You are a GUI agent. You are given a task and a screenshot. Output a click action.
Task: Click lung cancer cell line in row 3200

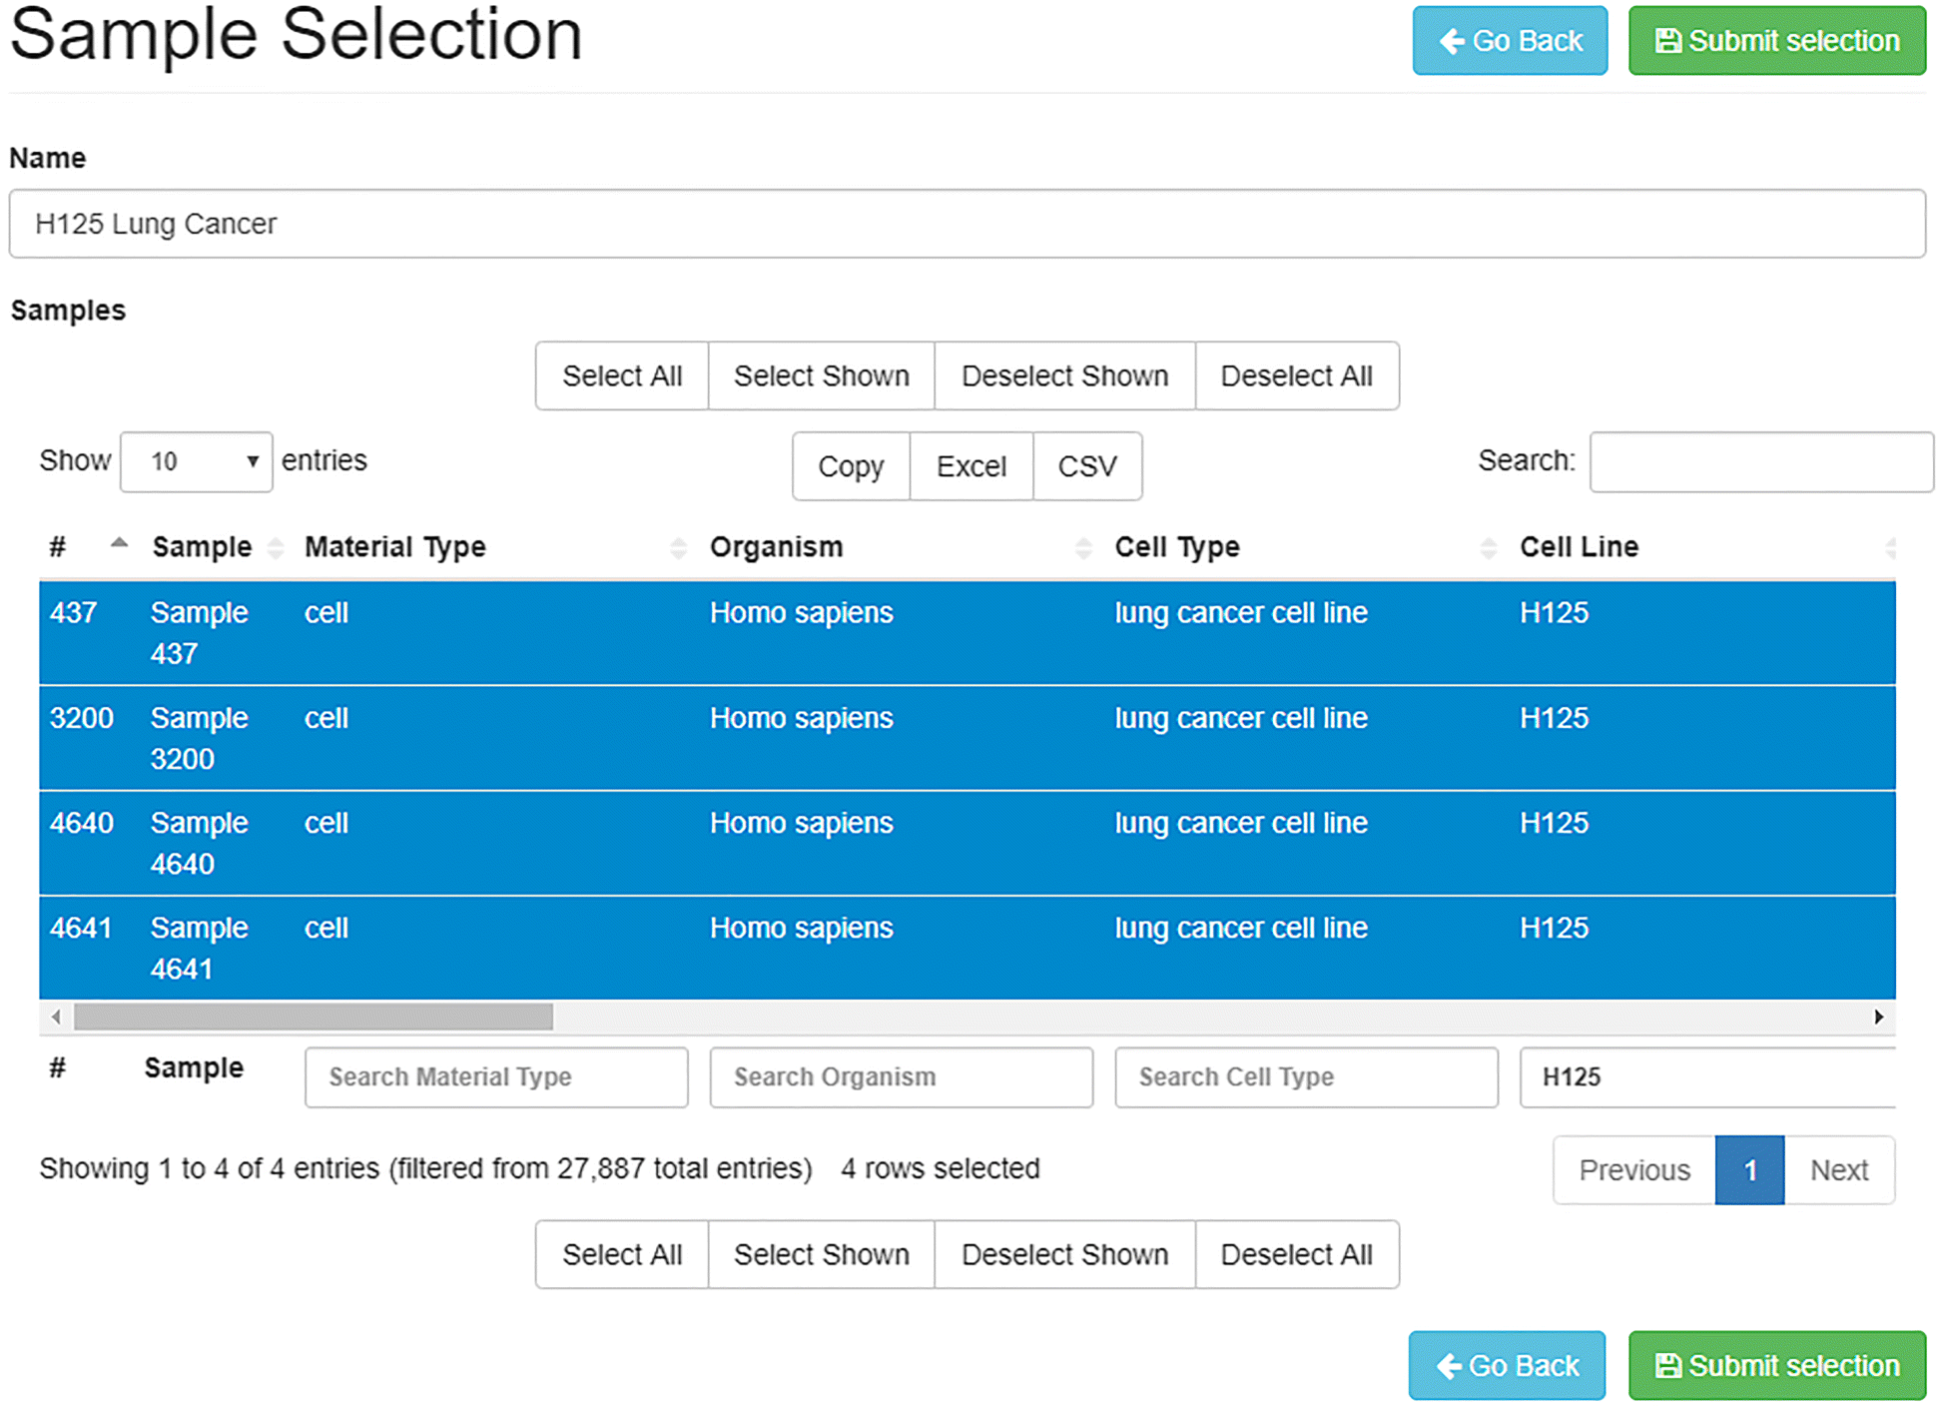(1241, 718)
